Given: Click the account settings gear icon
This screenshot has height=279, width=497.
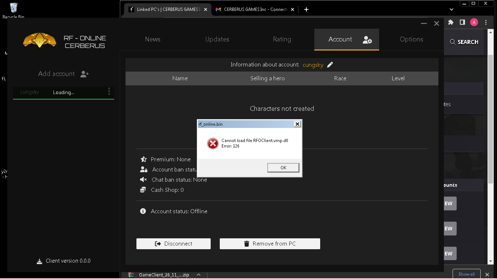Looking at the screenshot, I should coord(367,40).
